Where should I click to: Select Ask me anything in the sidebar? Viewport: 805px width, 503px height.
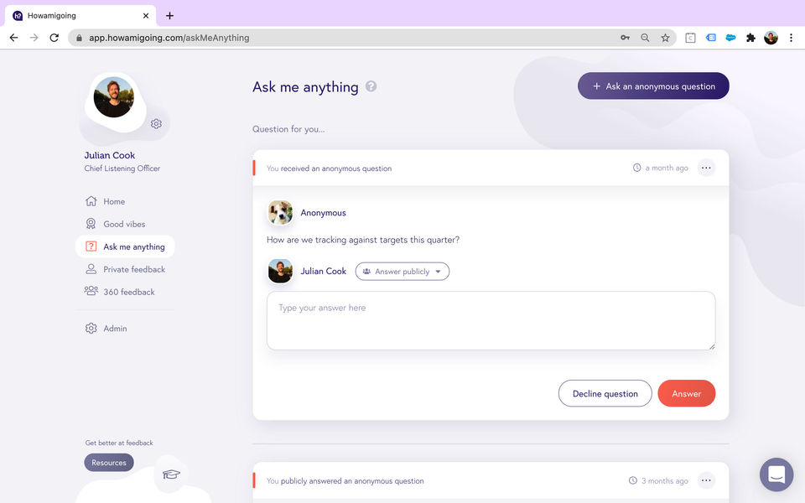(x=125, y=246)
